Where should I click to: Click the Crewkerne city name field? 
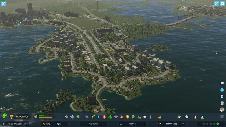coord(94,124)
